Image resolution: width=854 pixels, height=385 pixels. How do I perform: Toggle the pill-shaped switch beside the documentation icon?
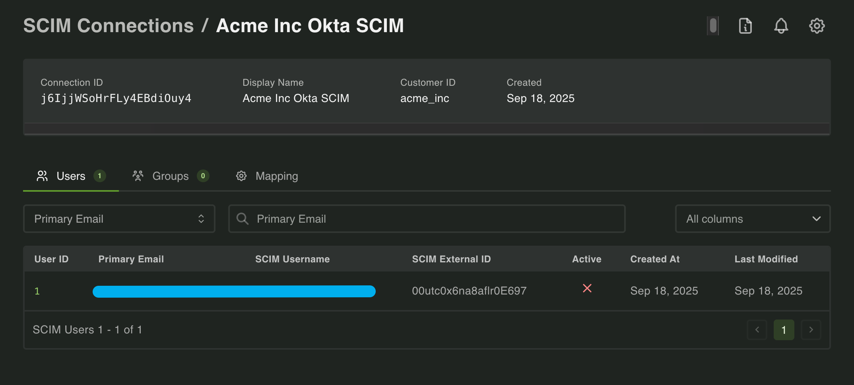(x=713, y=26)
